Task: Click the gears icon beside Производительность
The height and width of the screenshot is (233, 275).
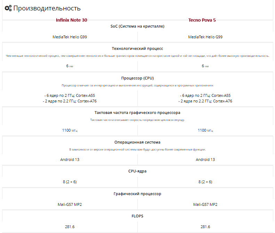Action: coord(8,8)
